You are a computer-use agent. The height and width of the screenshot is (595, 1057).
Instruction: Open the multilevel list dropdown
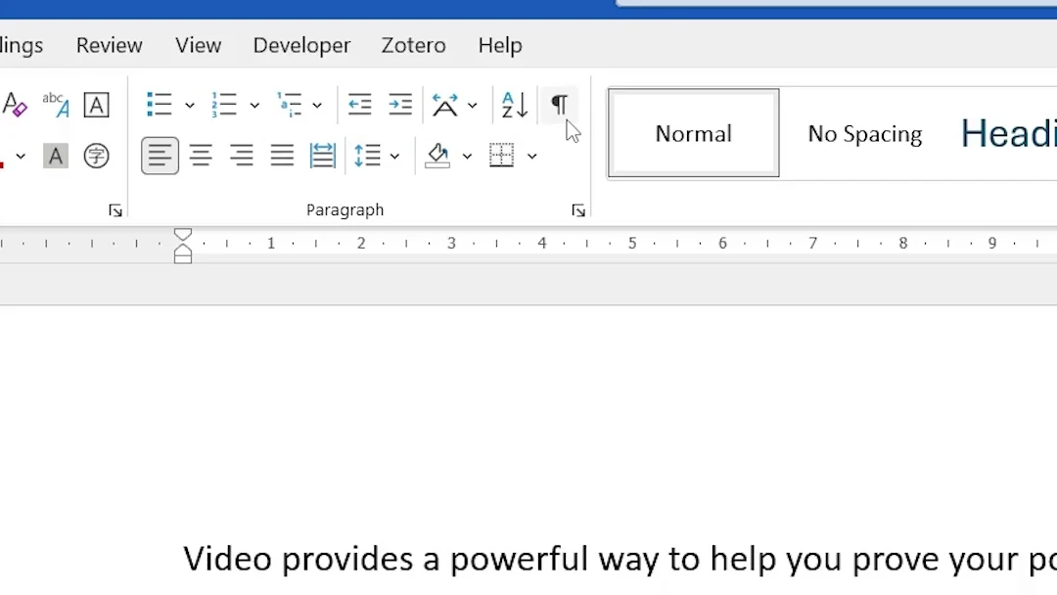pyautogui.click(x=317, y=105)
